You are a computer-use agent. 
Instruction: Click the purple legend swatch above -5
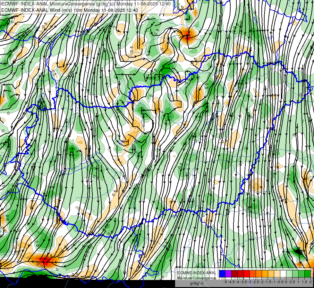tap(228, 274)
